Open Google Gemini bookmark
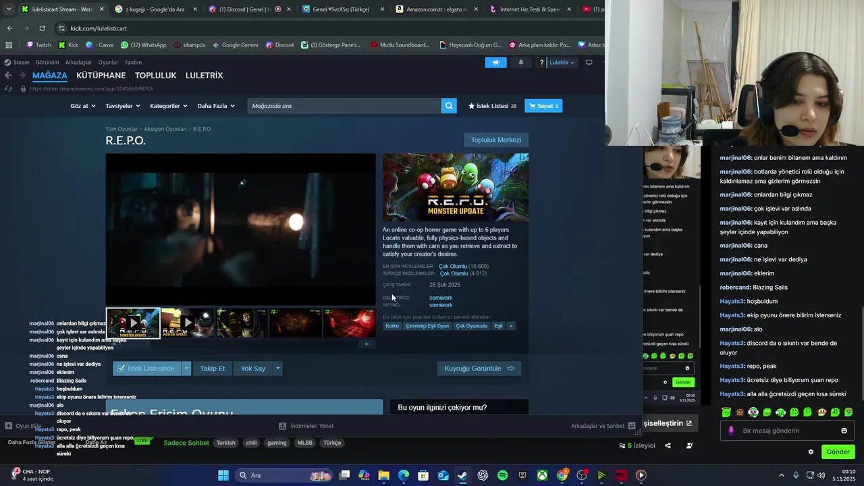Viewport: 864px width, 486px height. click(x=235, y=45)
